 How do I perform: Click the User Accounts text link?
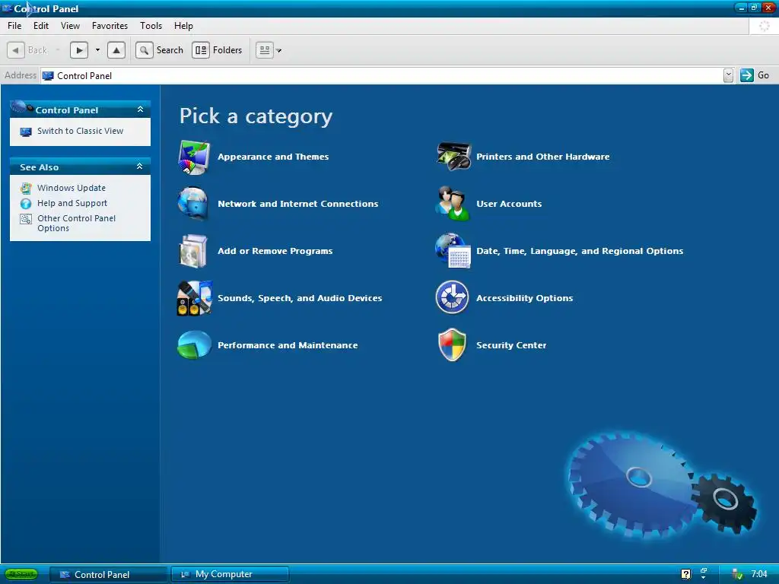[x=509, y=204]
